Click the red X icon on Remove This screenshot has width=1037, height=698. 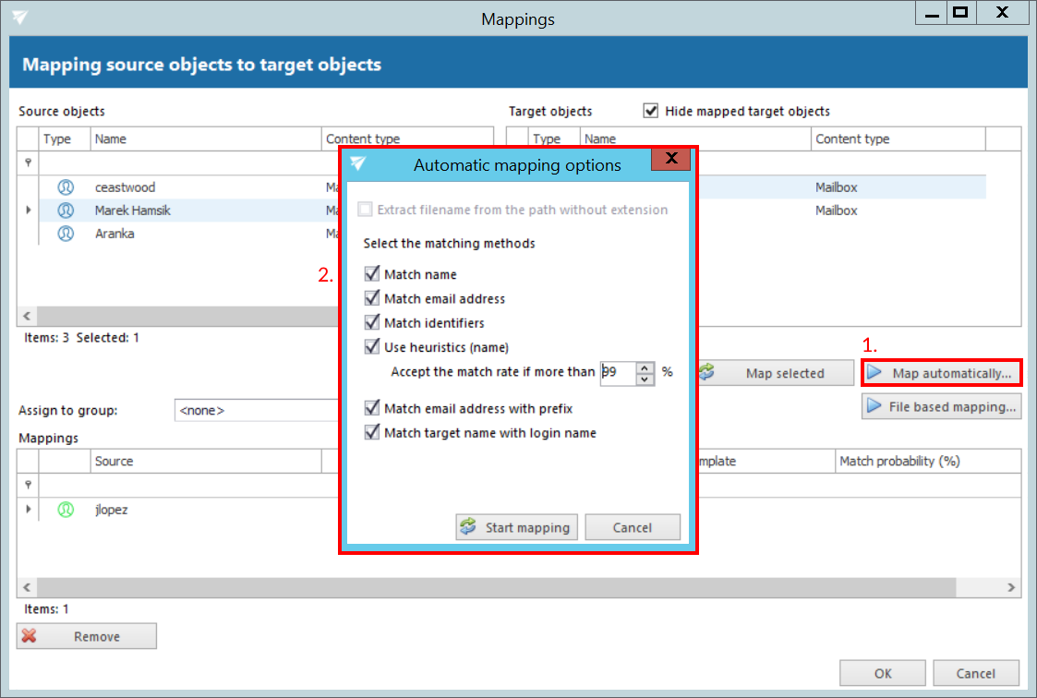pos(30,636)
